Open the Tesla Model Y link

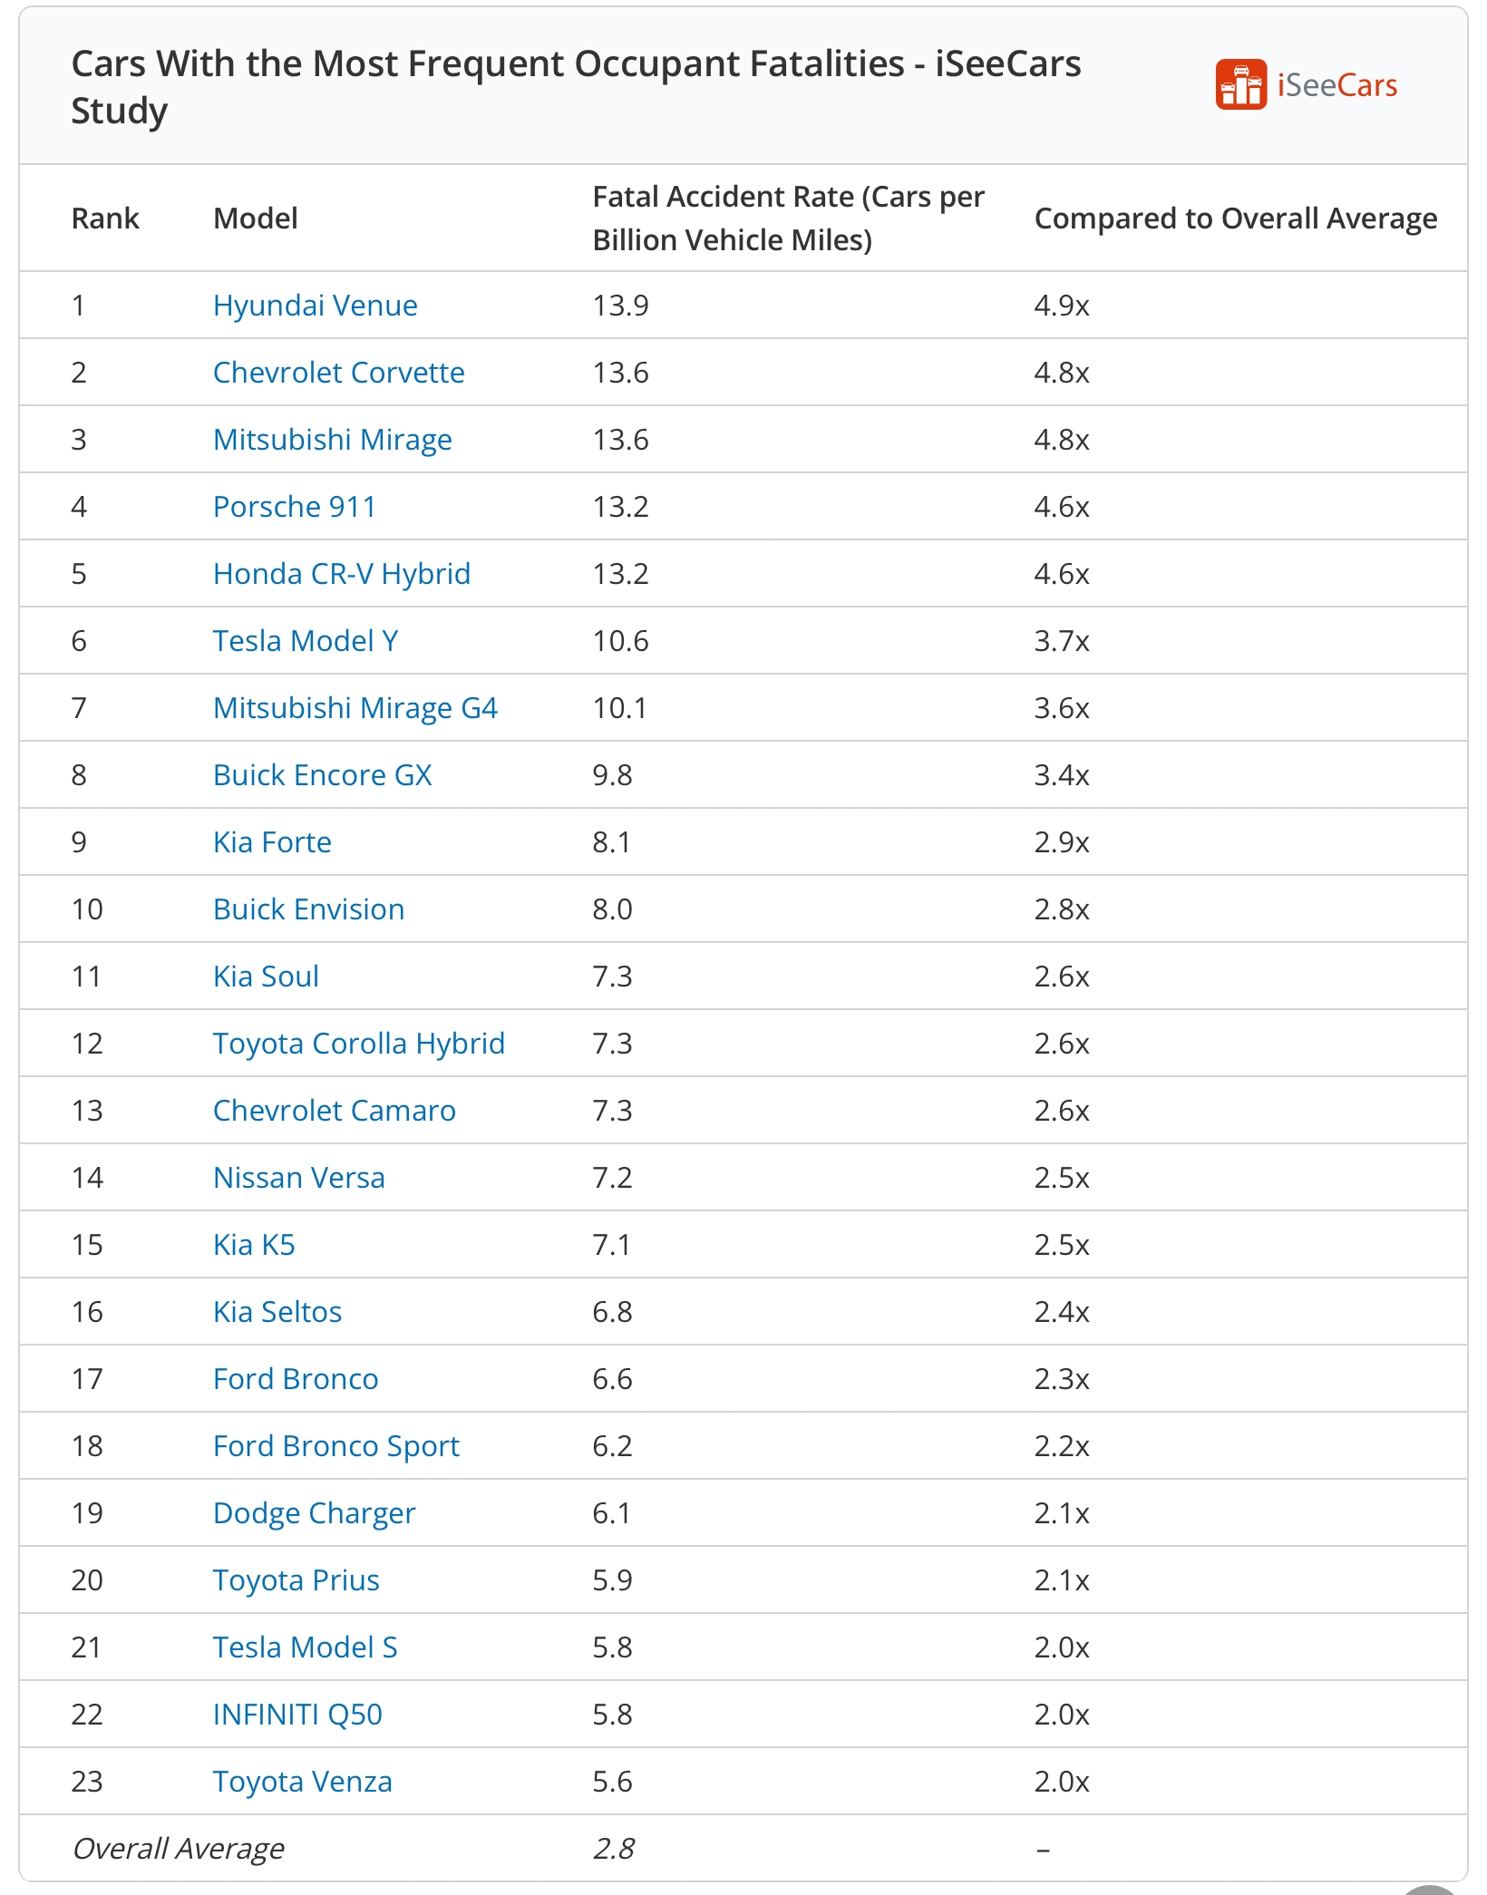click(x=305, y=641)
